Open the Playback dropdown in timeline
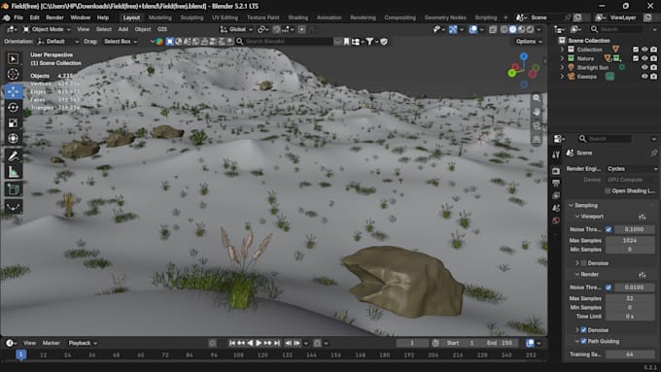 (x=83, y=344)
